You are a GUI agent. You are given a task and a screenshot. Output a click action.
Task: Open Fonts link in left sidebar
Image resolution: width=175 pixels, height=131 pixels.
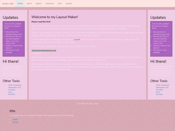(x=10, y=92)
